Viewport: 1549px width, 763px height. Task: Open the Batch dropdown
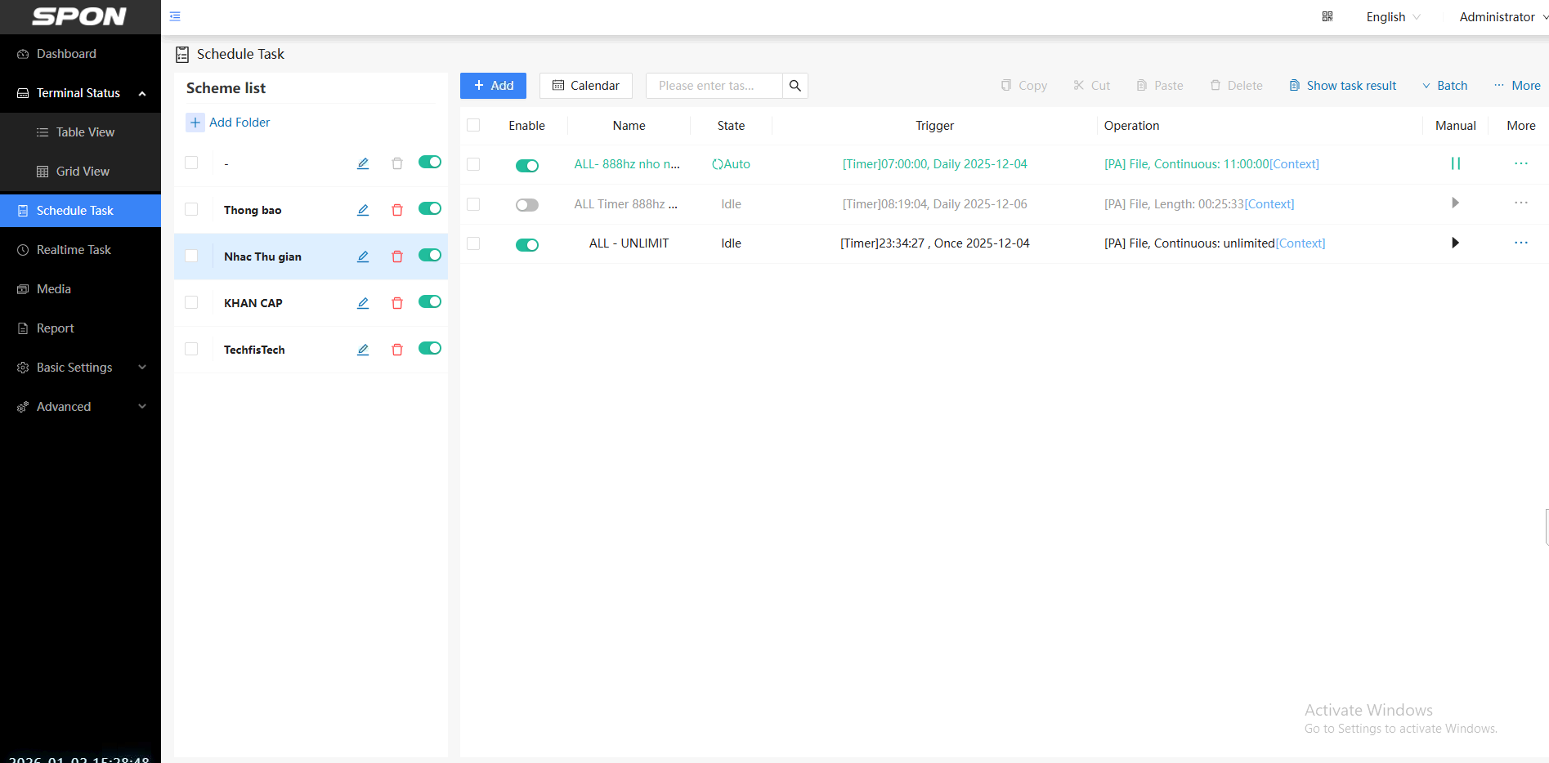point(1444,86)
